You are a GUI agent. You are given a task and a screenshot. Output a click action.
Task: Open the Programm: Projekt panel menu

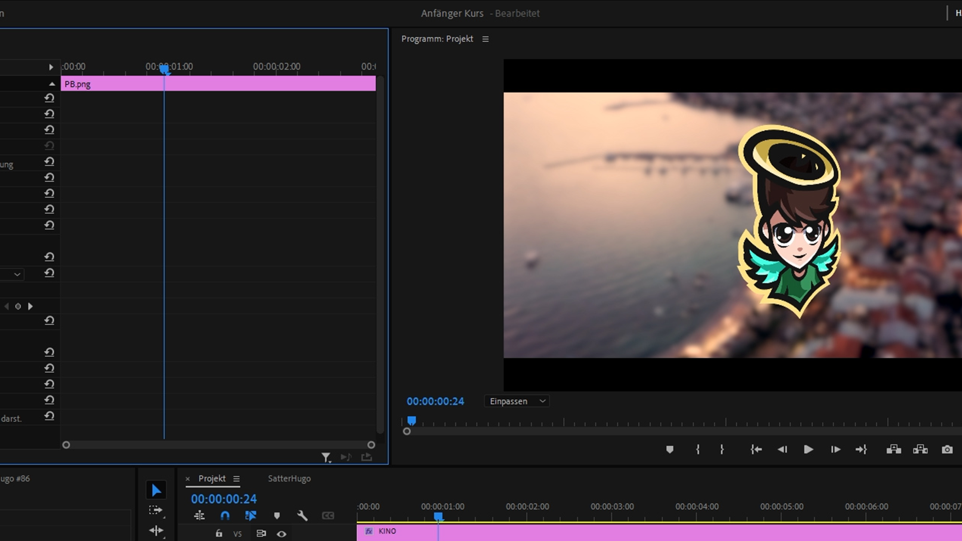pyautogui.click(x=485, y=39)
